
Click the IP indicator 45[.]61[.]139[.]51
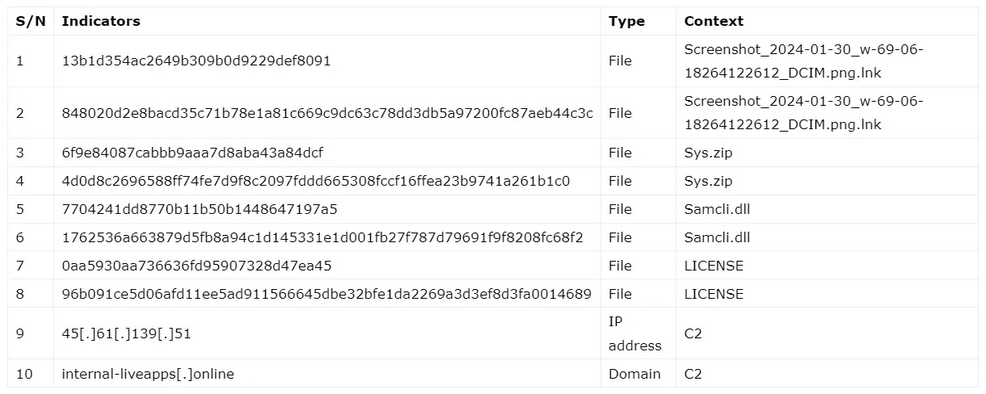[126, 333]
